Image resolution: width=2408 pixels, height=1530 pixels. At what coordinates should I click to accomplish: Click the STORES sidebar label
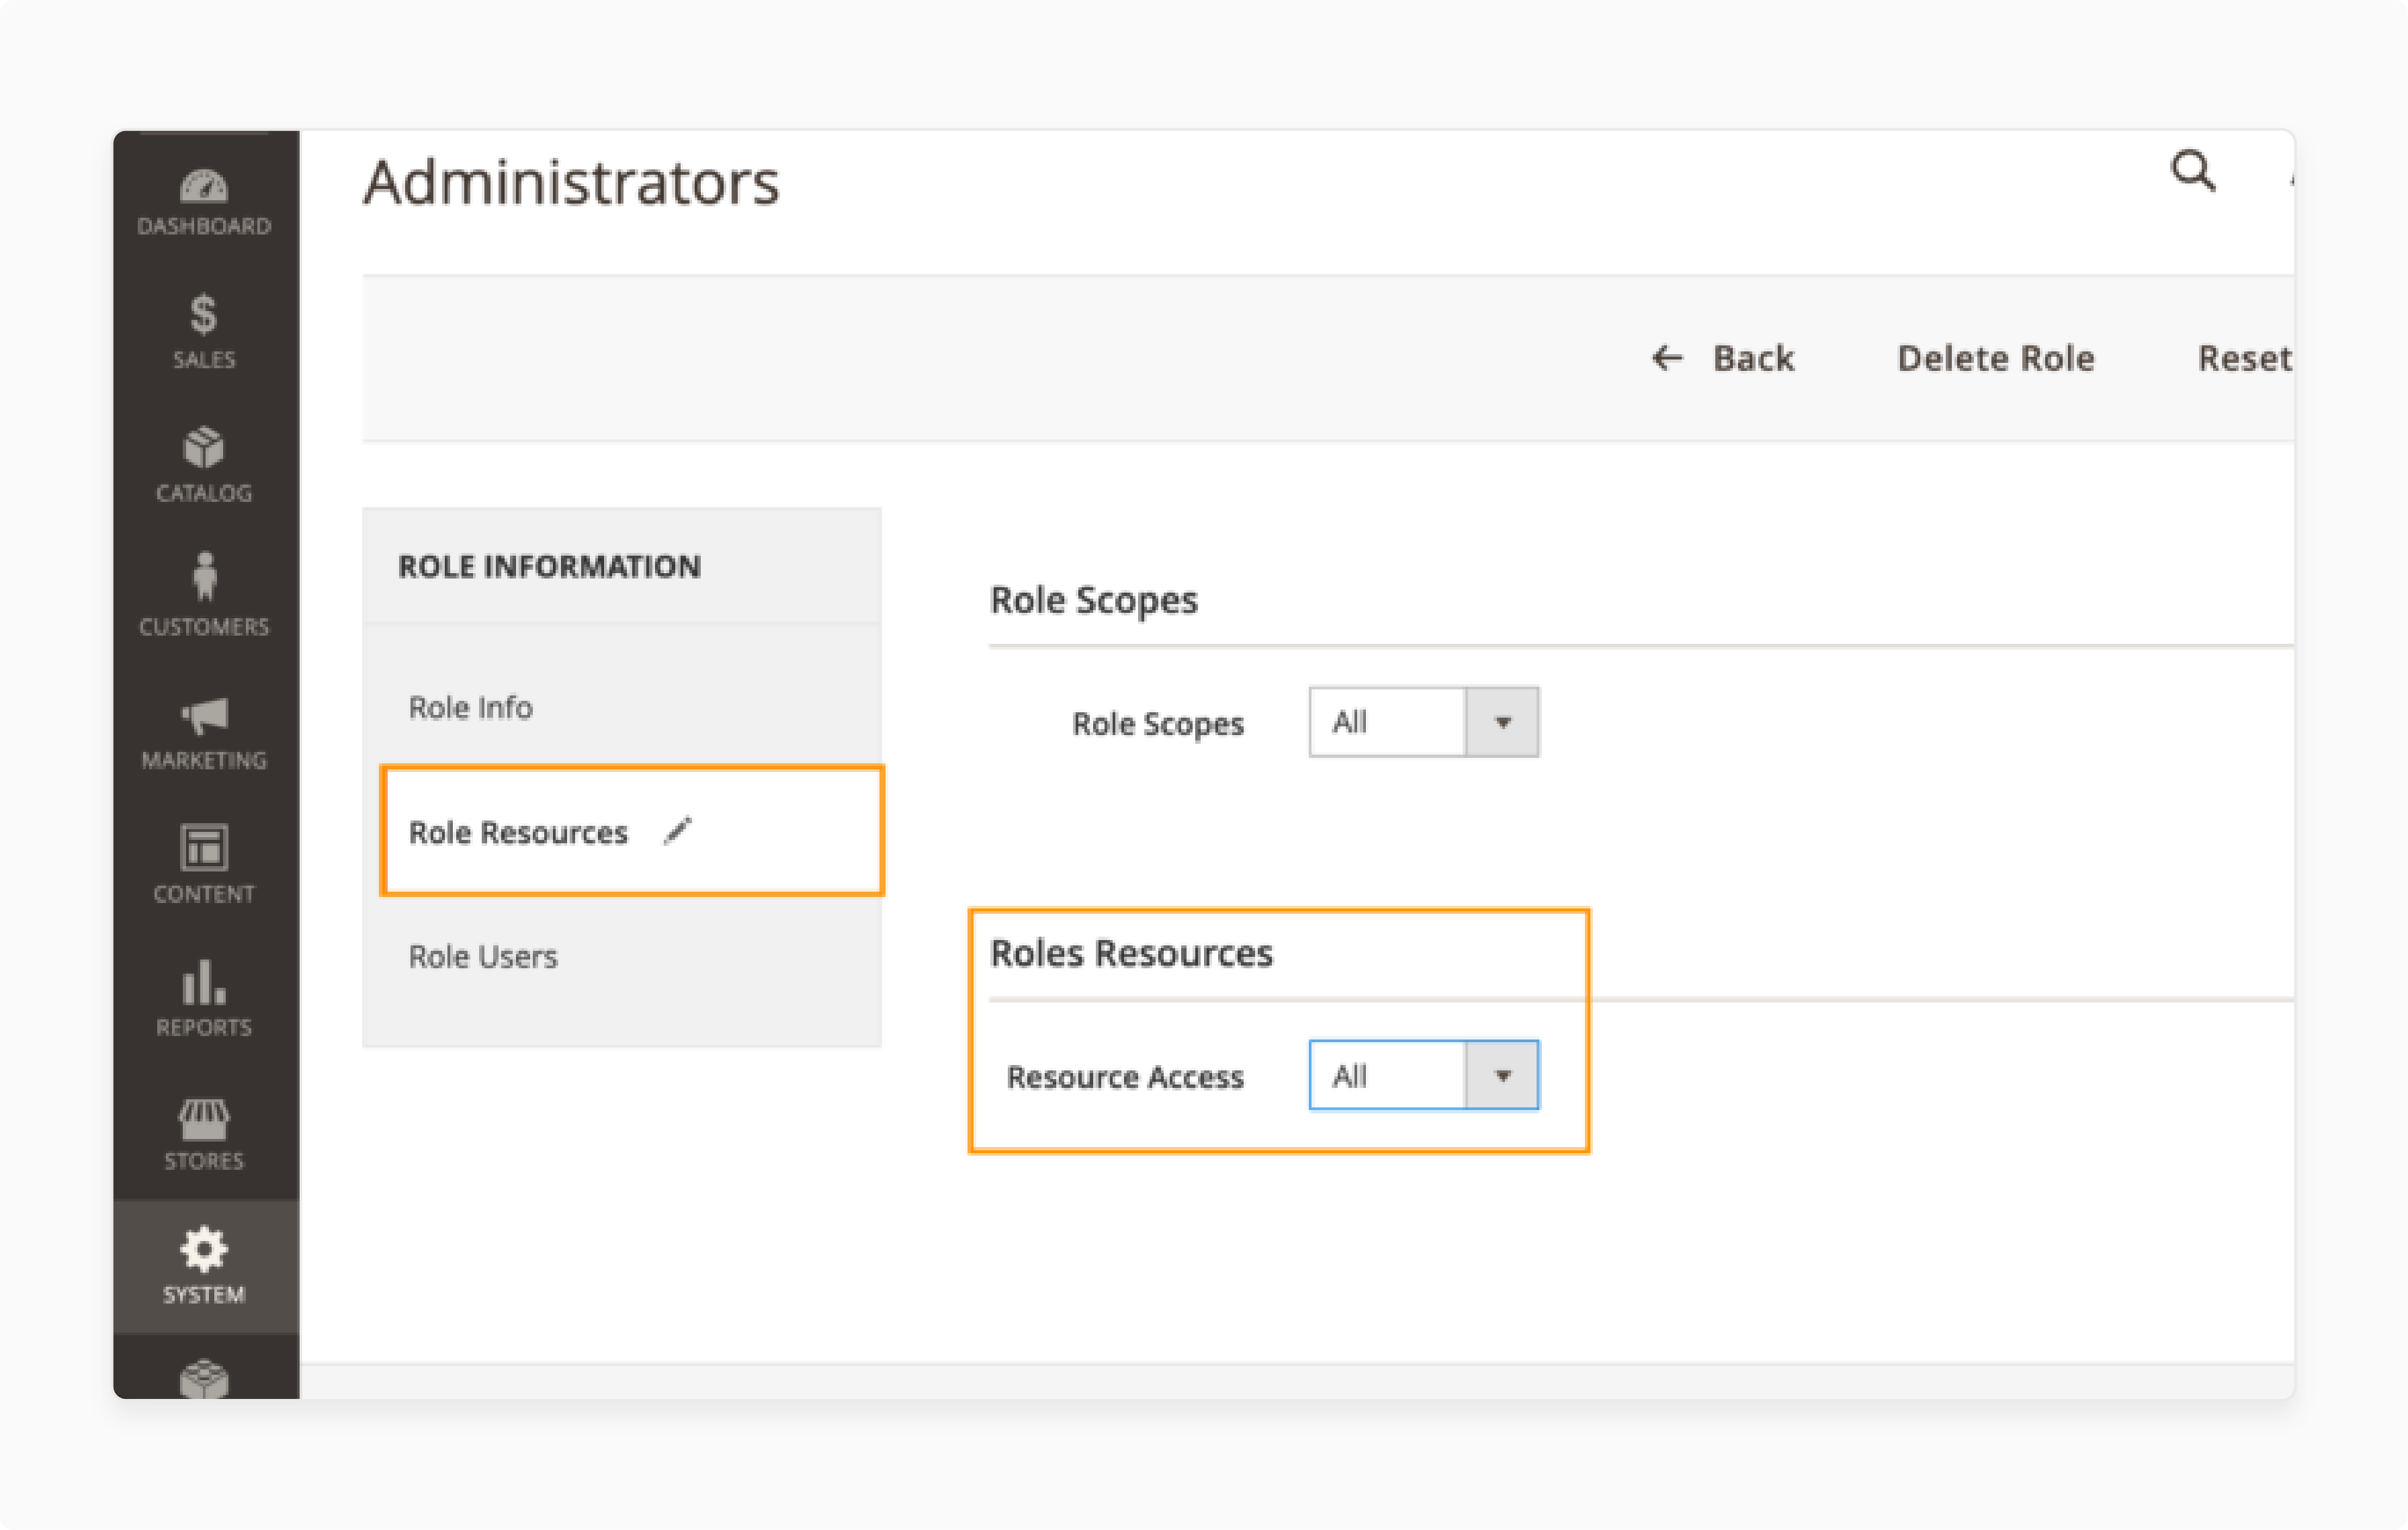point(204,1161)
